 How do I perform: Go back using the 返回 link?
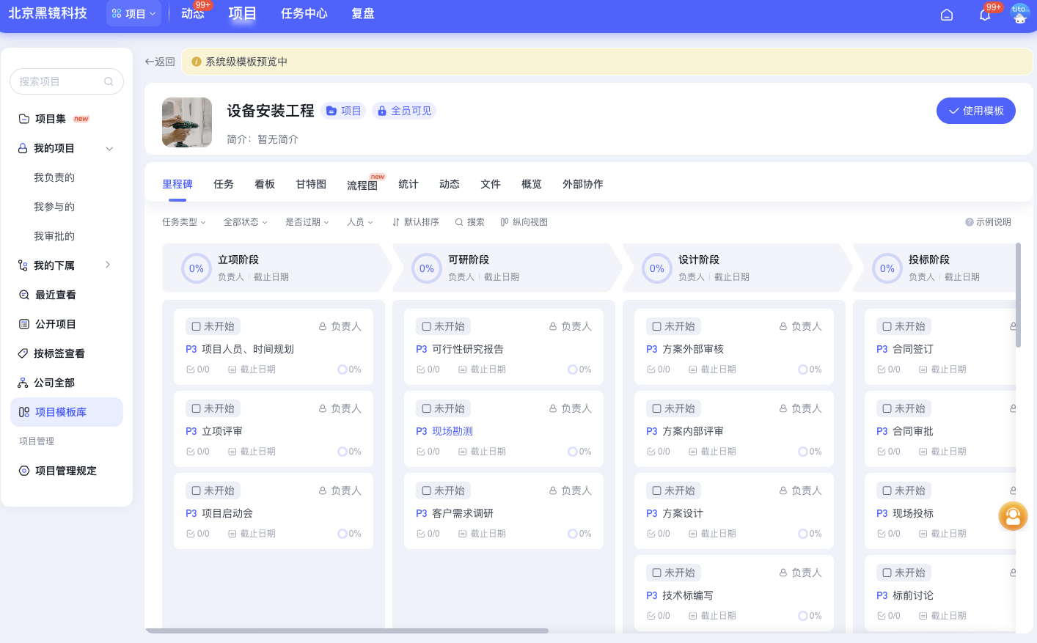click(160, 62)
